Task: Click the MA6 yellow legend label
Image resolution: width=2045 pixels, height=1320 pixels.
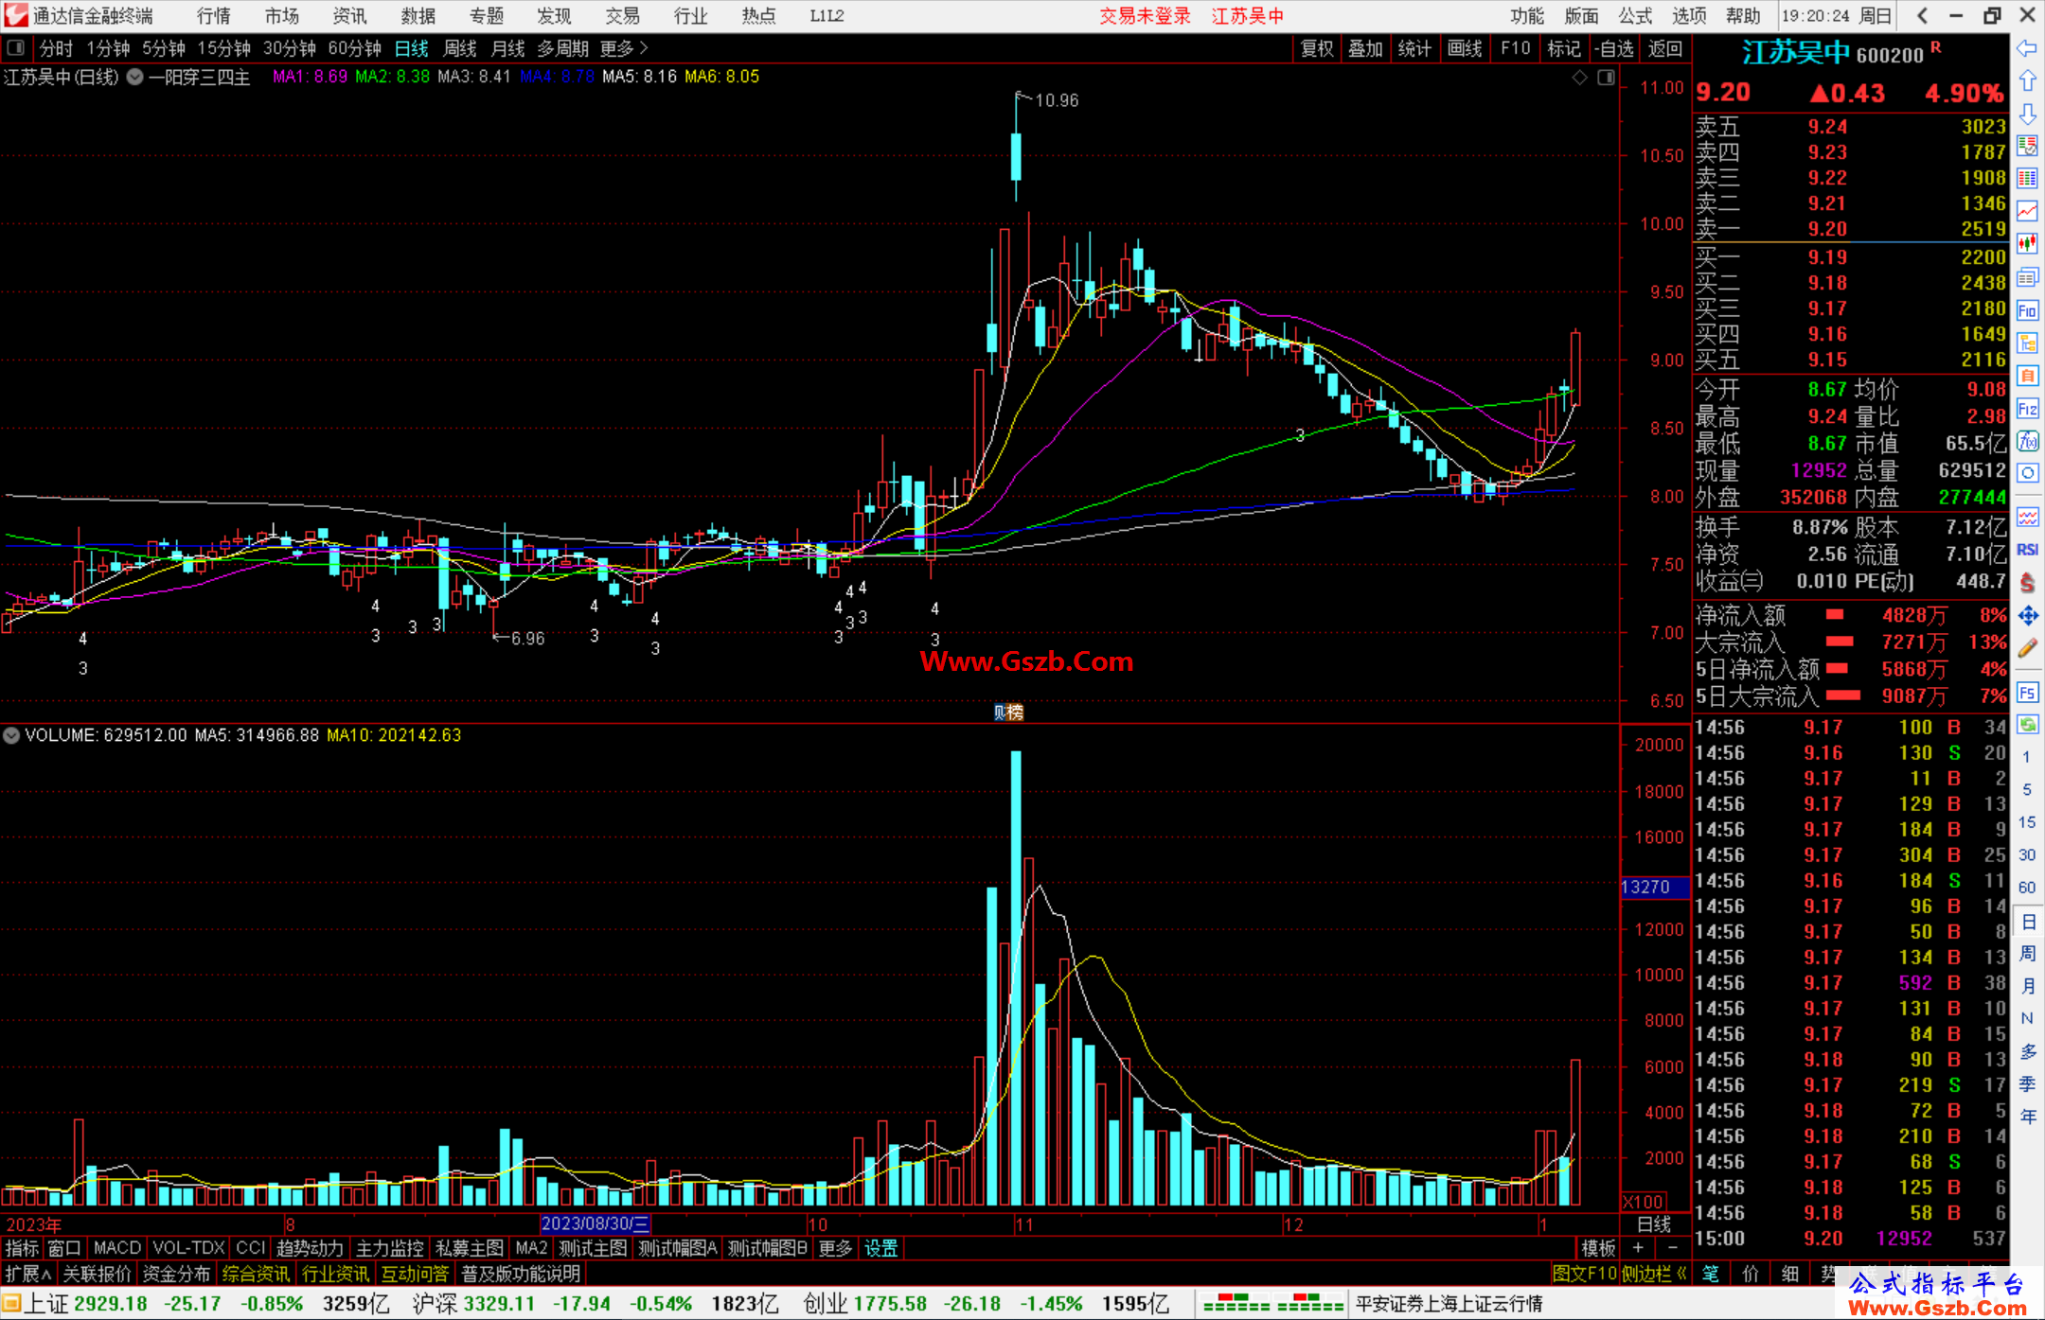Action: coord(721,77)
